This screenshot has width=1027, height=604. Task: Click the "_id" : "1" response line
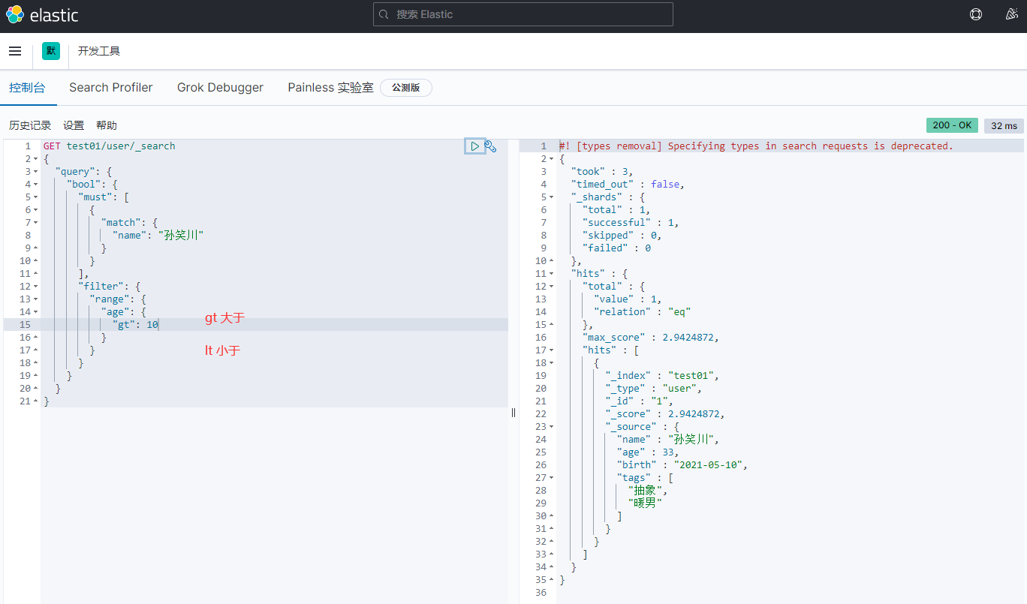coord(640,401)
